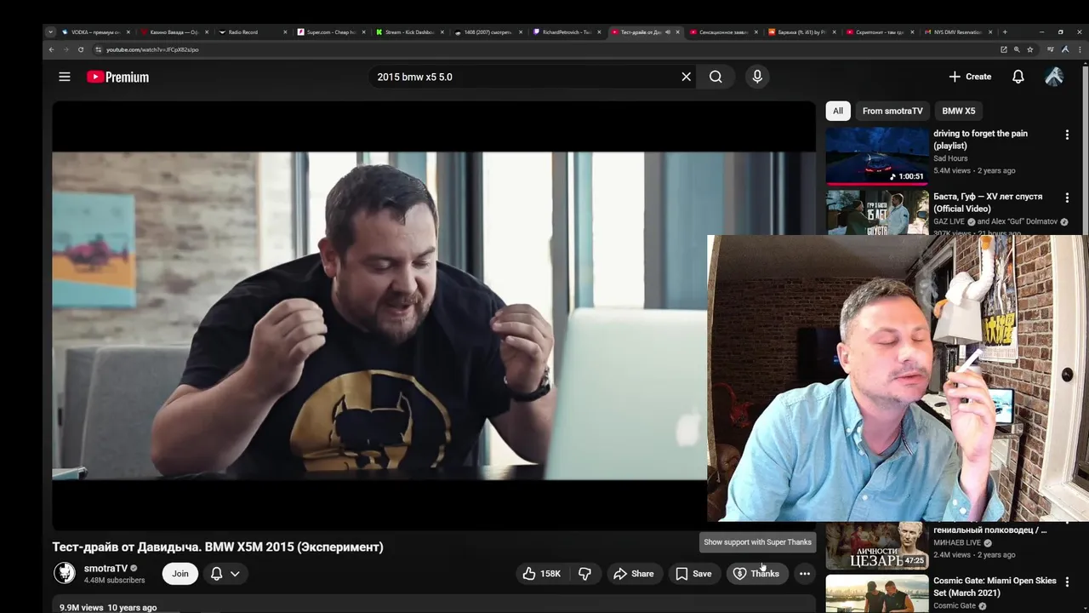
Task: Select the 'BMW X5' filter chip
Action: coord(959,111)
